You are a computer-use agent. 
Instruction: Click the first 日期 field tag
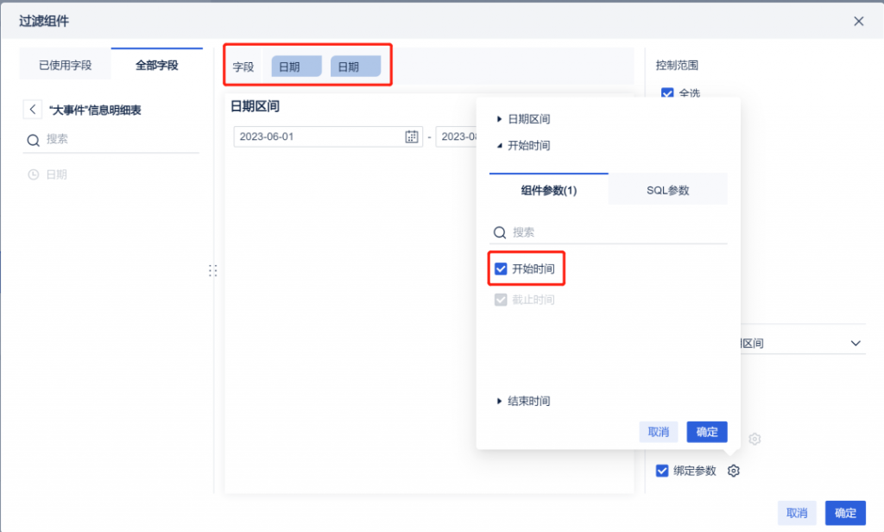297,66
